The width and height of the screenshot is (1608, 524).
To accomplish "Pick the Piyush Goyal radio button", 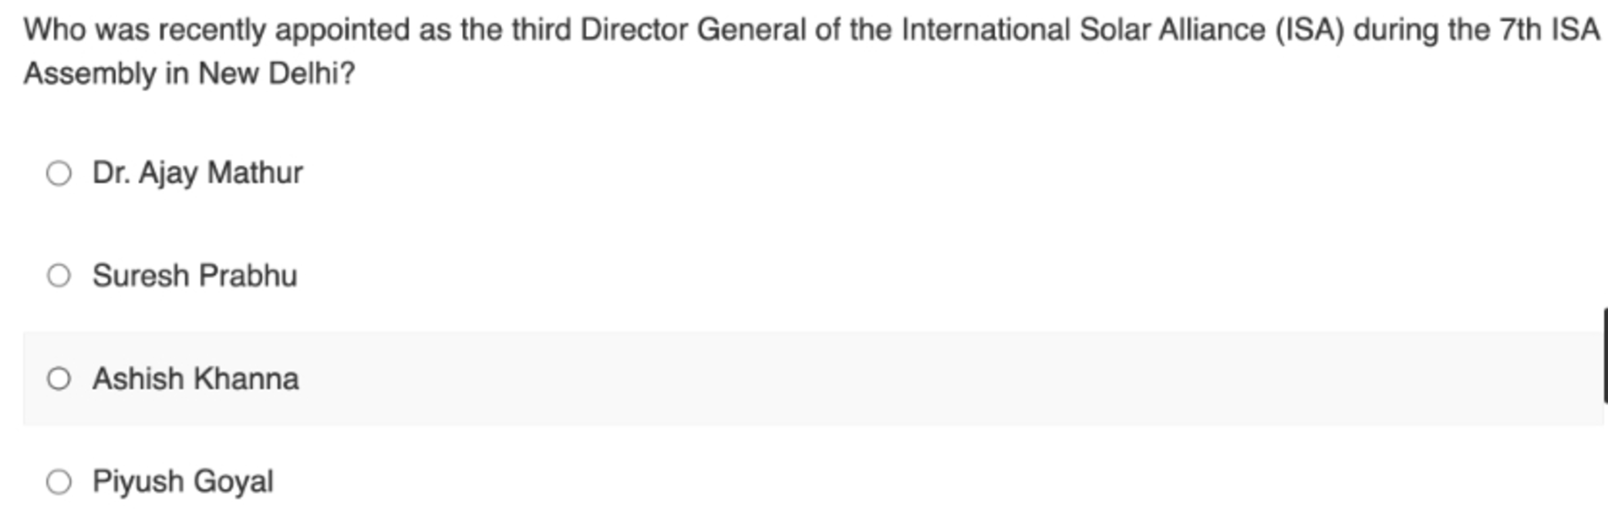I will click(59, 482).
